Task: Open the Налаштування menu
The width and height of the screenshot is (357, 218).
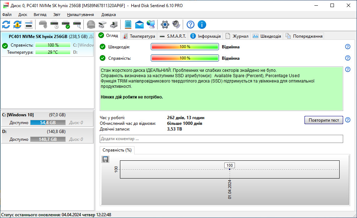Action: (80, 15)
